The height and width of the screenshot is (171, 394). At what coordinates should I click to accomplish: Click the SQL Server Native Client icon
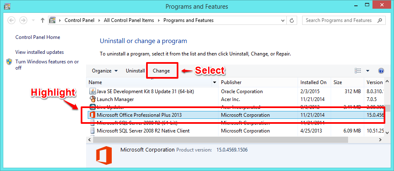tap(92, 131)
